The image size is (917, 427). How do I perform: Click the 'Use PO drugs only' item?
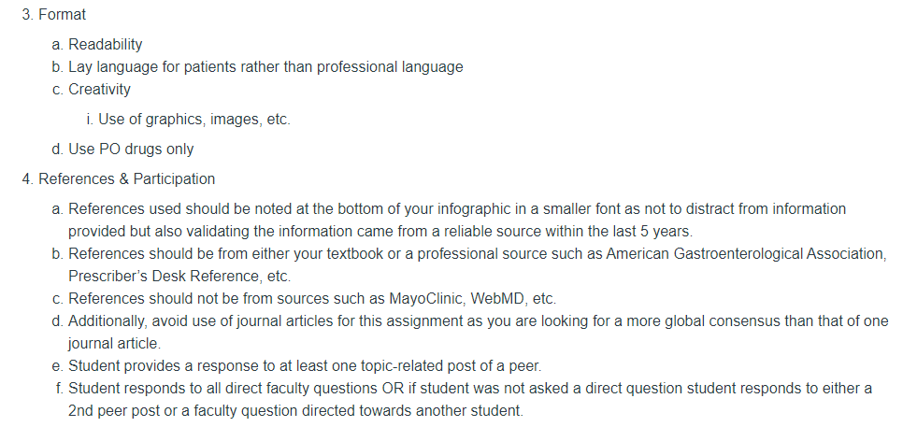pyautogui.click(x=131, y=149)
